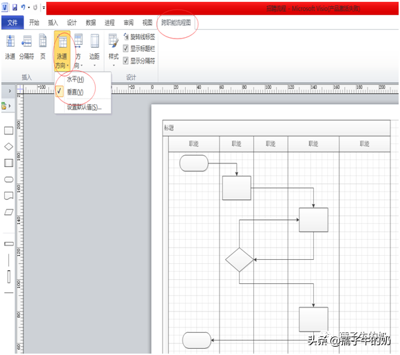400x355 pixels.
Task: Select the bottom rounded end shape on canvas
Action: (x=197, y=341)
